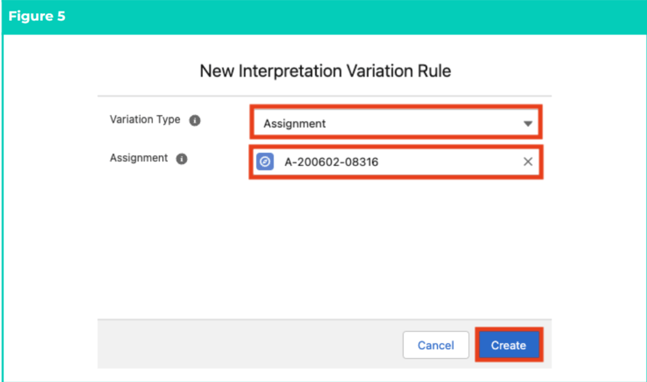647x382 pixels.
Task: Click the Variation Type info icon
Action: coord(195,121)
